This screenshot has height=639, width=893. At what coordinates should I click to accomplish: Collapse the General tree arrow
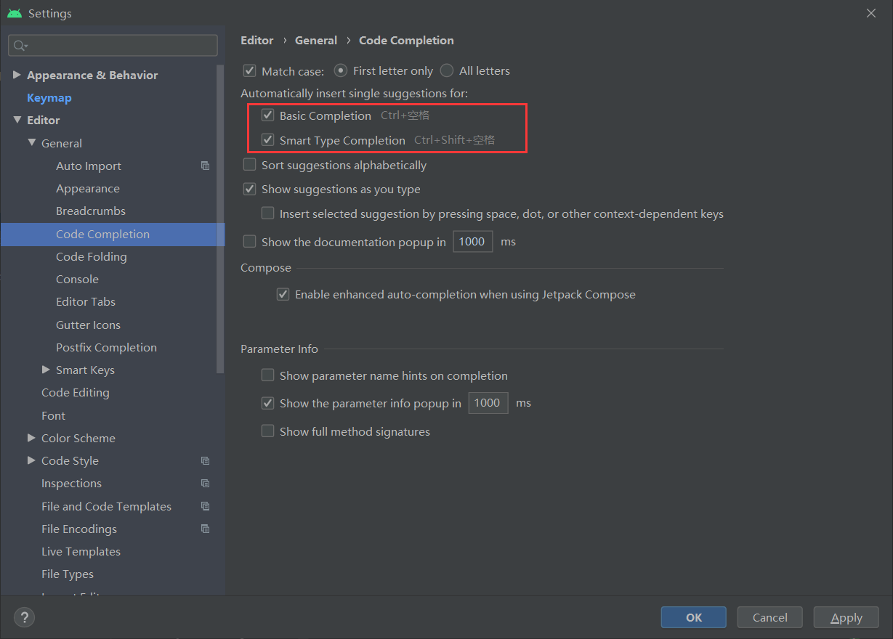point(31,143)
